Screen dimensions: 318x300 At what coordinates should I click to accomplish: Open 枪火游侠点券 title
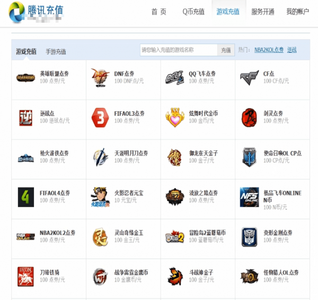(55, 153)
